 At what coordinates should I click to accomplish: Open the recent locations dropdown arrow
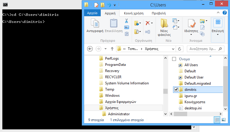coord(105,49)
